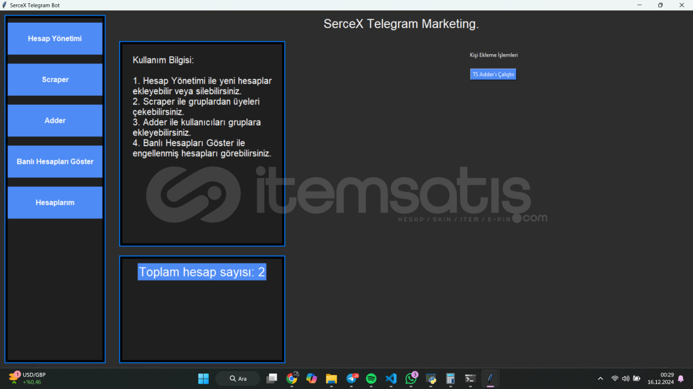Screen dimensions: 693x389
Task: Open the Hesap Yönetimi section
Action: click(55, 38)
